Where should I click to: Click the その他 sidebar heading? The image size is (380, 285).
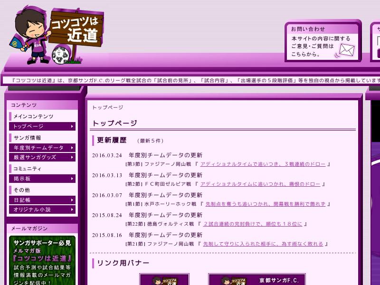point(22,190)
